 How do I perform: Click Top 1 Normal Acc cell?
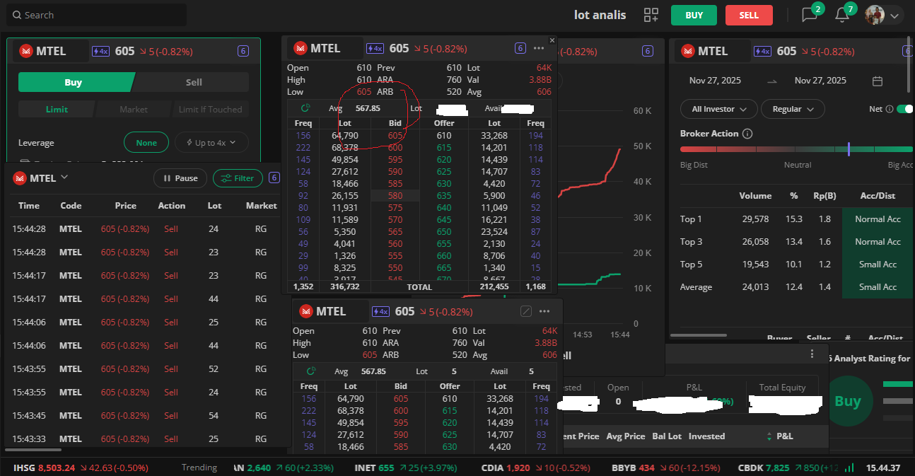tap(878, 219)
